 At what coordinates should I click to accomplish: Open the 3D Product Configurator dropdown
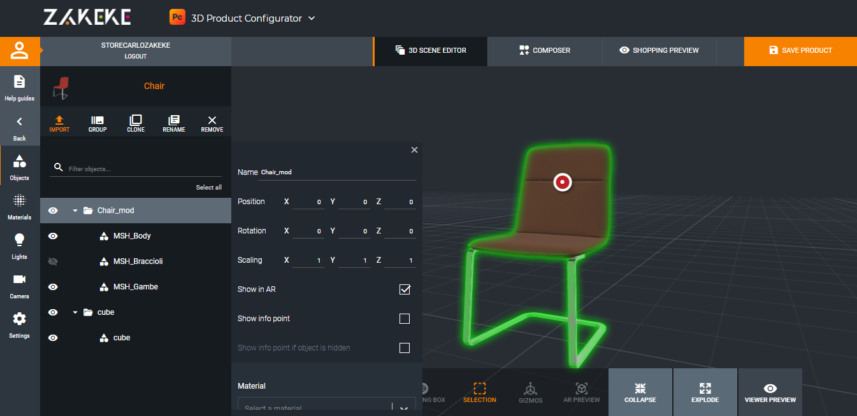[312, 18]
